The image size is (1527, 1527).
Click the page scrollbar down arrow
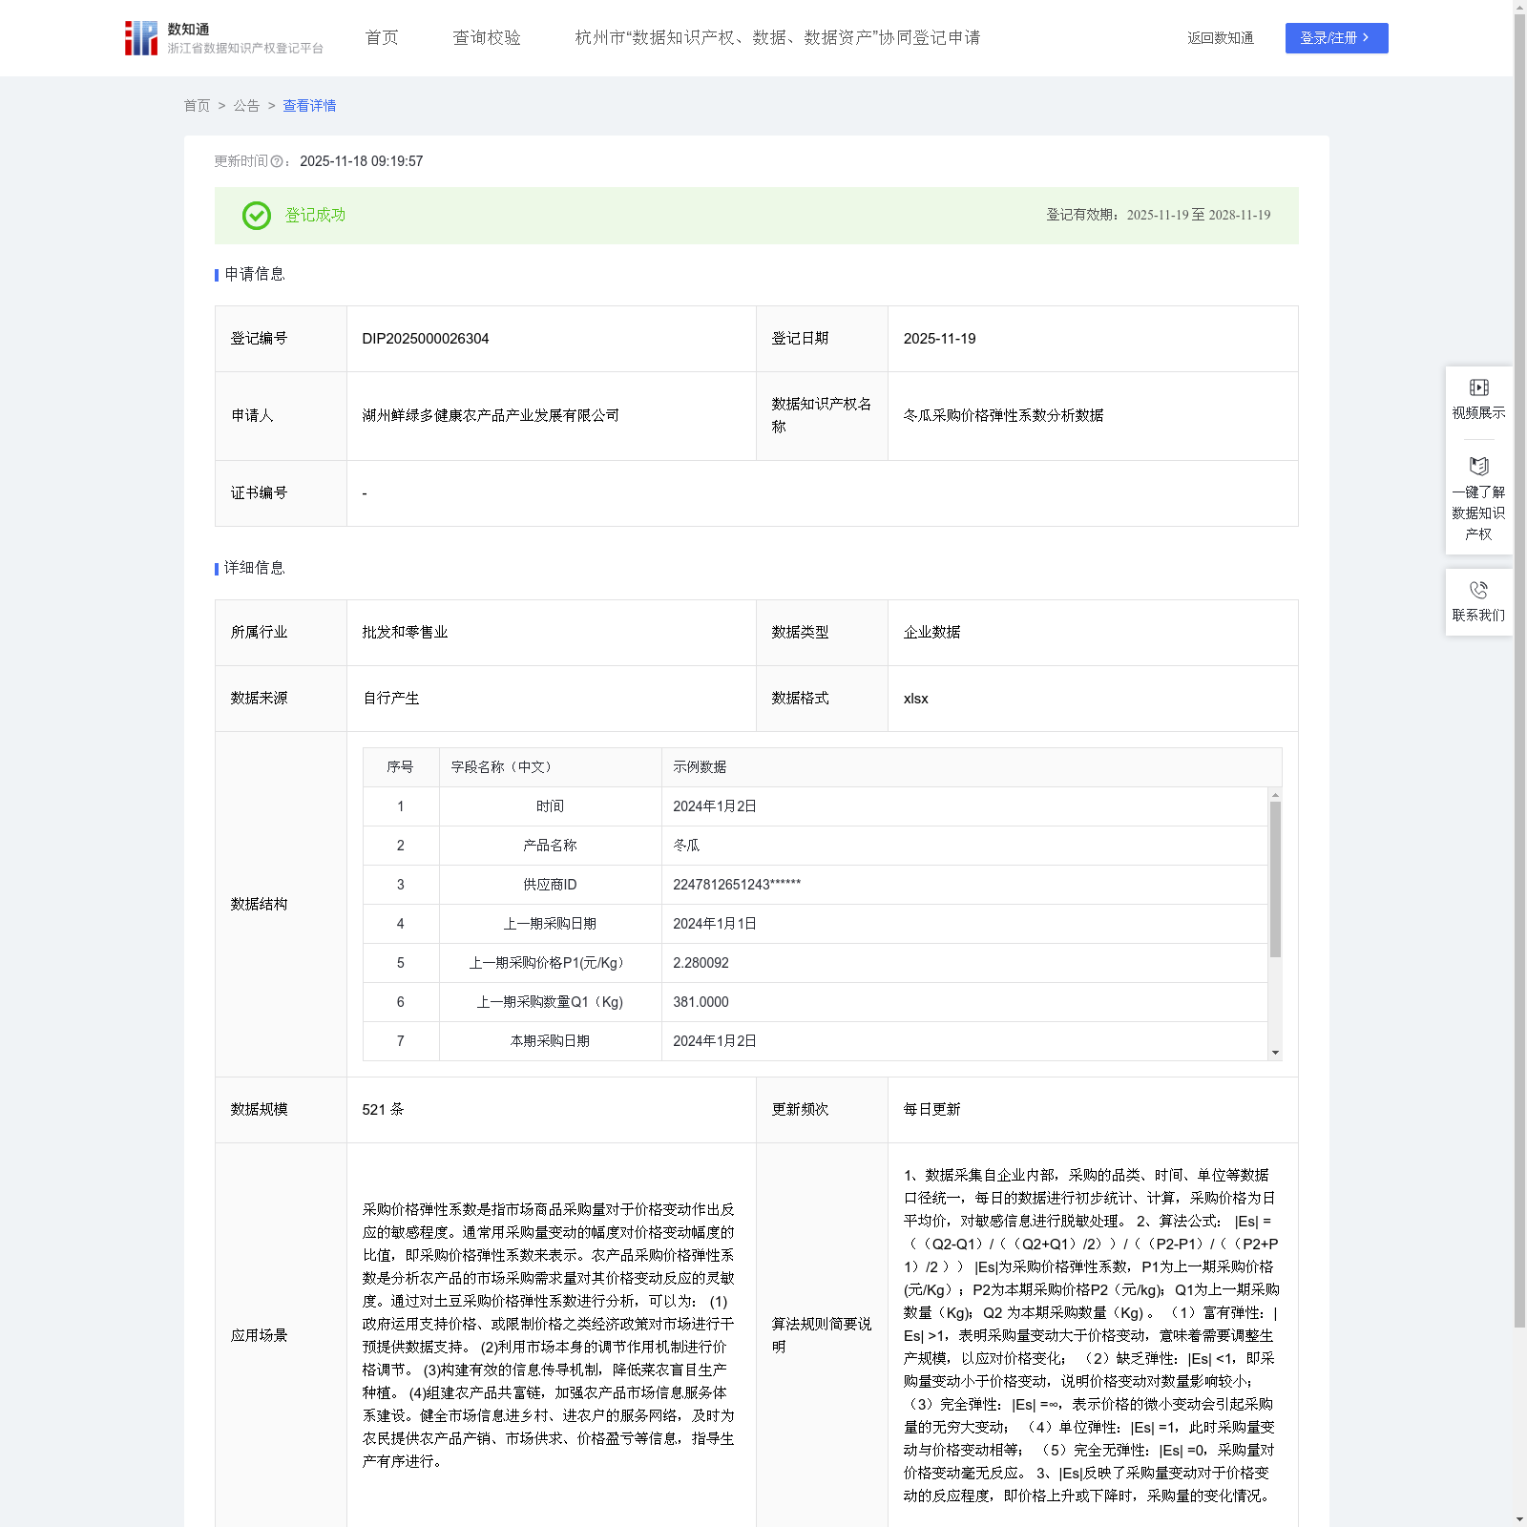tap(1519, 1519)
